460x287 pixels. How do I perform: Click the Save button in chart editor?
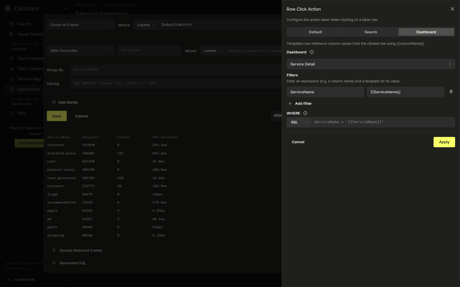[x=57, y=116]
